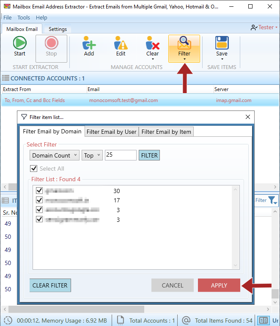Uncheck the fourth domain row checkbox
Image resolution: width=280 pixels, height=326 pixels.
tap(39, 219)
